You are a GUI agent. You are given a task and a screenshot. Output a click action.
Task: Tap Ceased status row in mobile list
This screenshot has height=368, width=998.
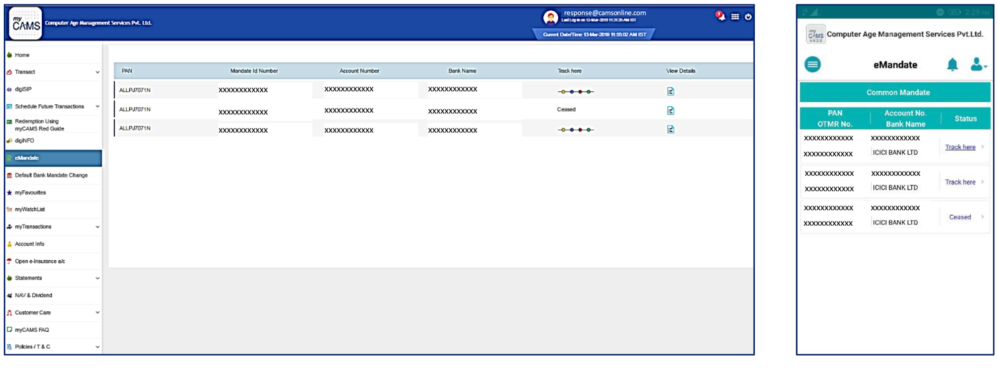960,217
